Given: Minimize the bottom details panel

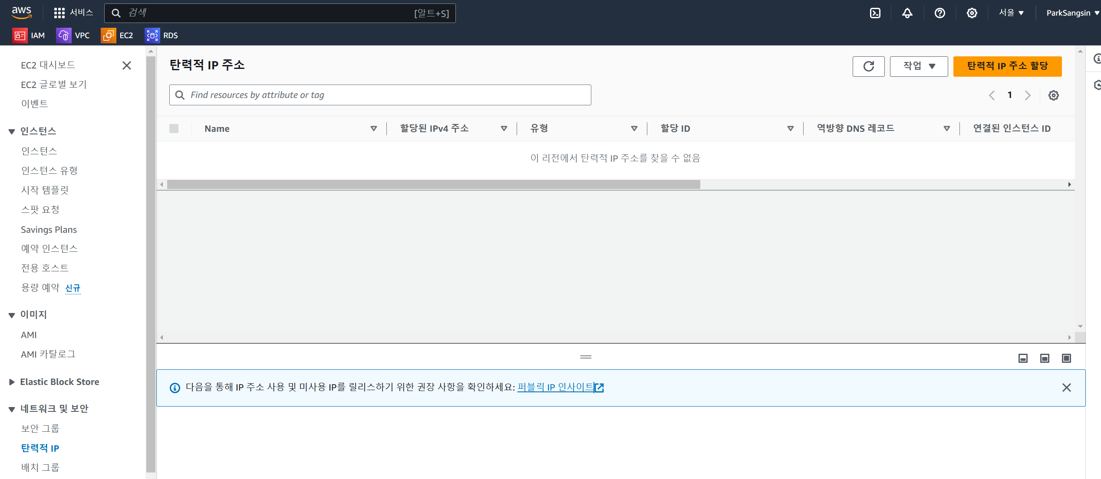Looking at the screenshot, I should click(x=1023, y=358).
